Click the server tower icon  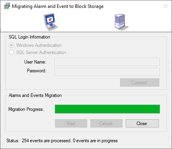click(x=121, y=22)
